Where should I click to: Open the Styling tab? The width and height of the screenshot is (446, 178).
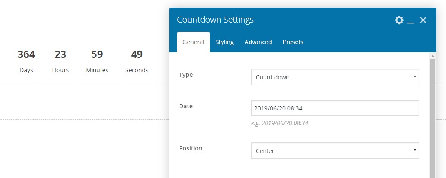click(x=224, y=42)
